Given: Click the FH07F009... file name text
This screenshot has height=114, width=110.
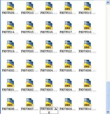Looking at the screenshot, I should (10, 13).
